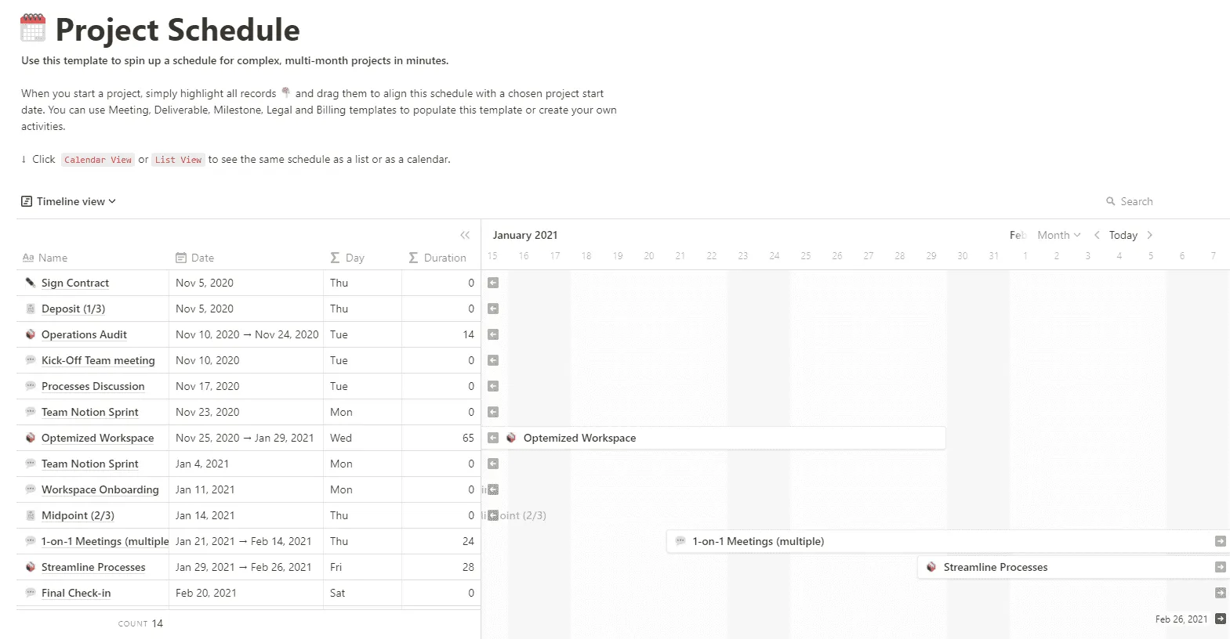
Task: Jump back to Deposit (1/3) on timeline
Action: [x=493, y=309]
